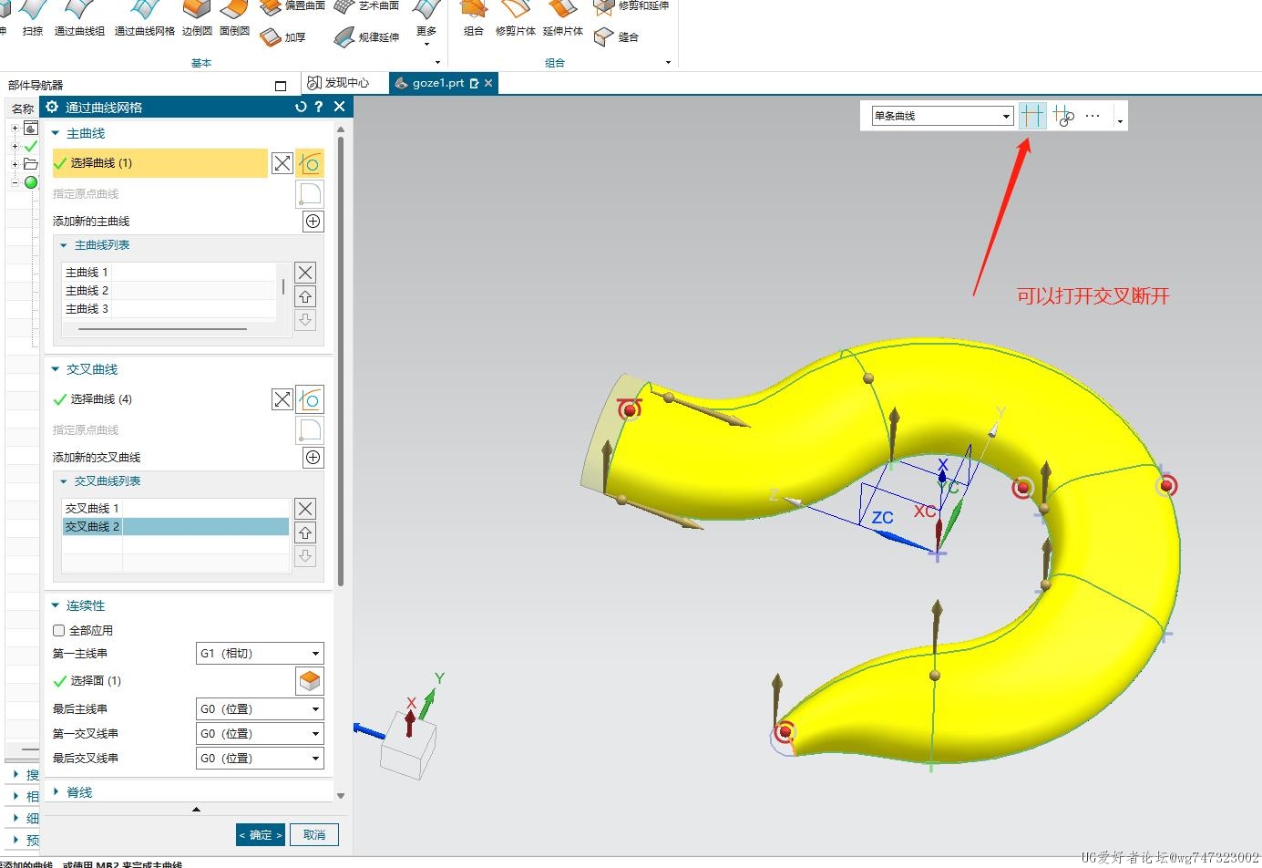
Task: Open the 单条曲线 curve rule dropdown
Action: pos(942,116)
